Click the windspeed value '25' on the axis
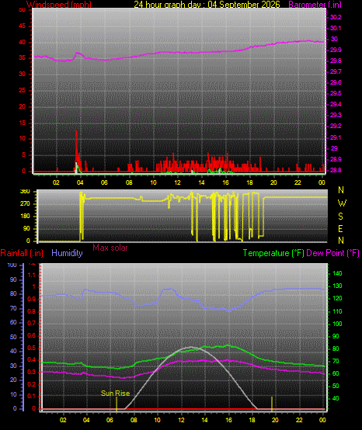The width and height of the screenshot is (362, 430). pos(22,91)
